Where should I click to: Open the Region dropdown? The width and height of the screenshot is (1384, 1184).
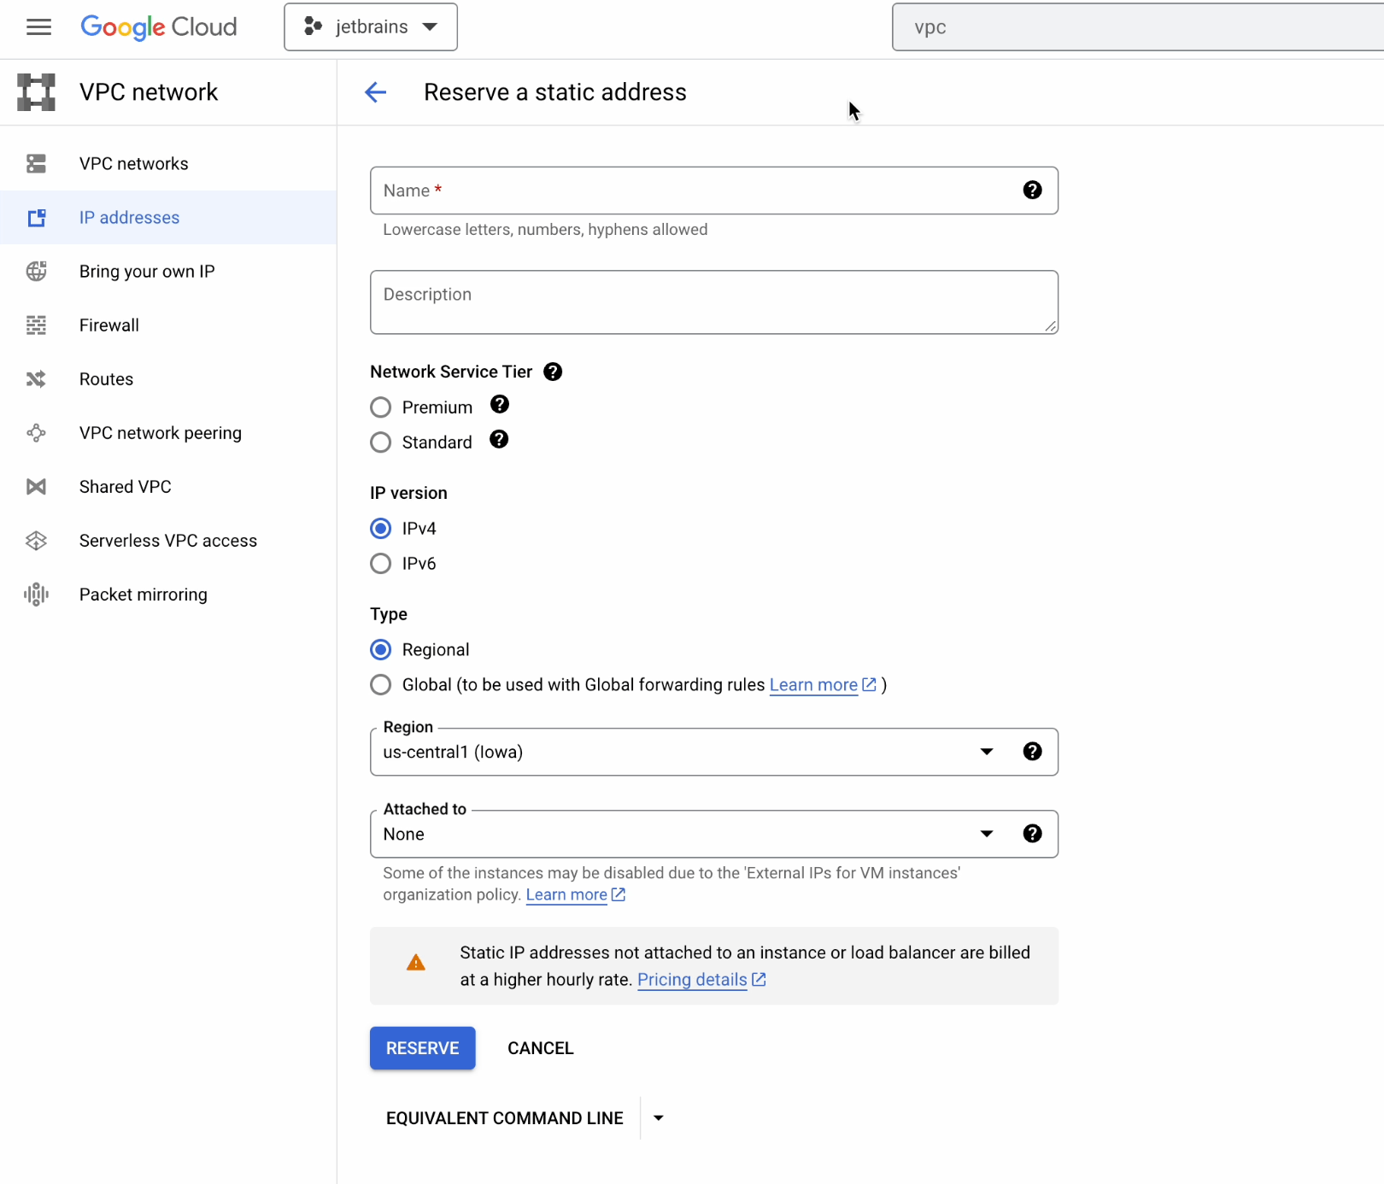[x=683, y=752]
